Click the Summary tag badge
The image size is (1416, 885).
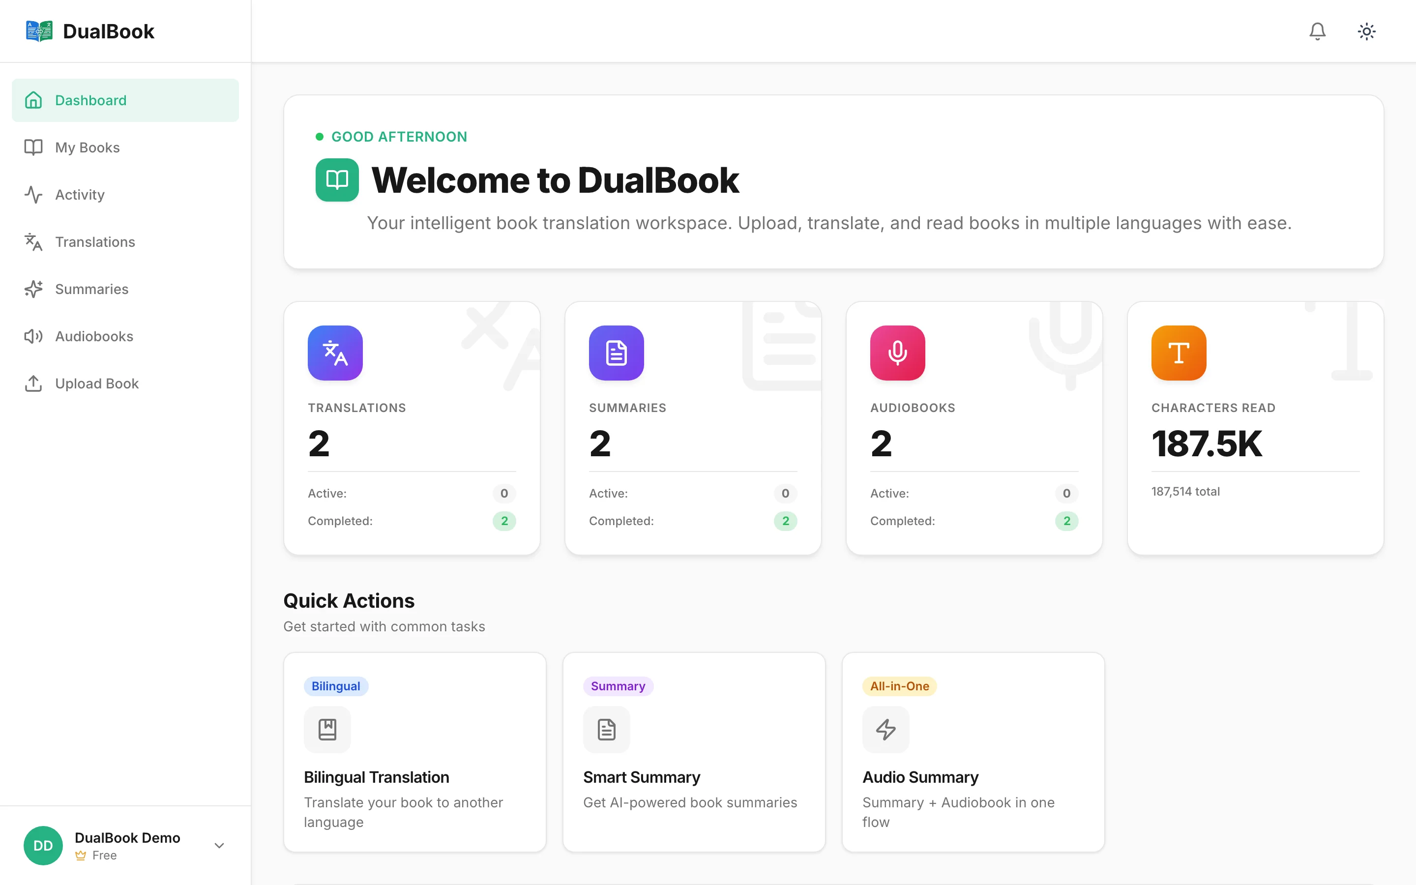coord(618,686)
